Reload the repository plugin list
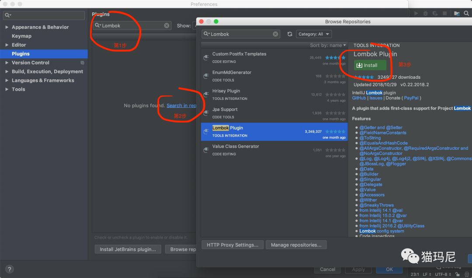Viewport: 472px width, 278px height. point(290,34)
